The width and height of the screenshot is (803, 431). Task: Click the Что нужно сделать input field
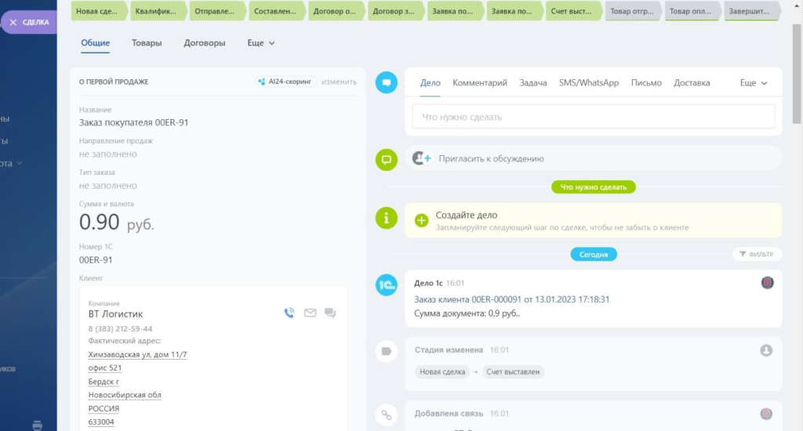point(593,117)
